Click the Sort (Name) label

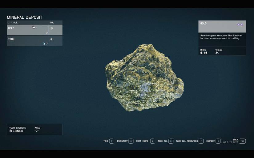[143, 141]
